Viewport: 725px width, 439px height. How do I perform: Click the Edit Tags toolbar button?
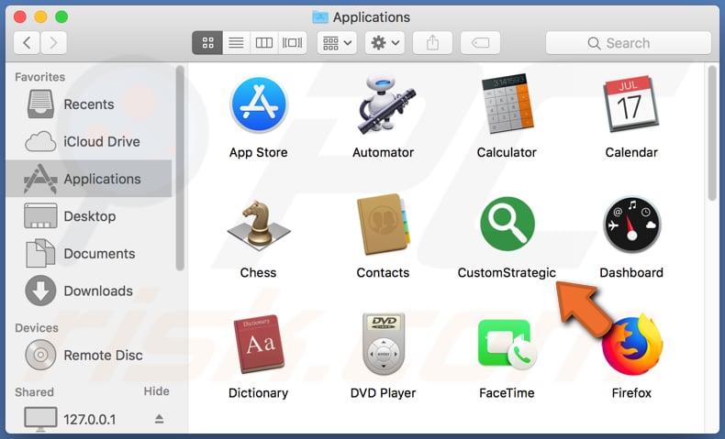(480, 43)
